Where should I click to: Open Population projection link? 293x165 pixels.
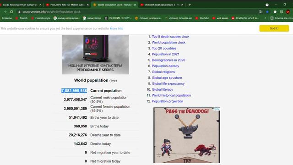click(168, 101)
